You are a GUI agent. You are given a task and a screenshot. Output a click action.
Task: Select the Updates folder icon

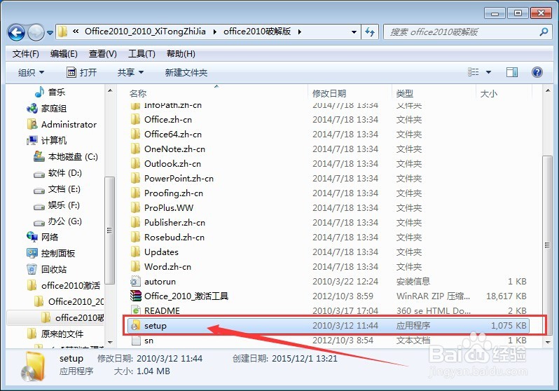pos(135,252)
